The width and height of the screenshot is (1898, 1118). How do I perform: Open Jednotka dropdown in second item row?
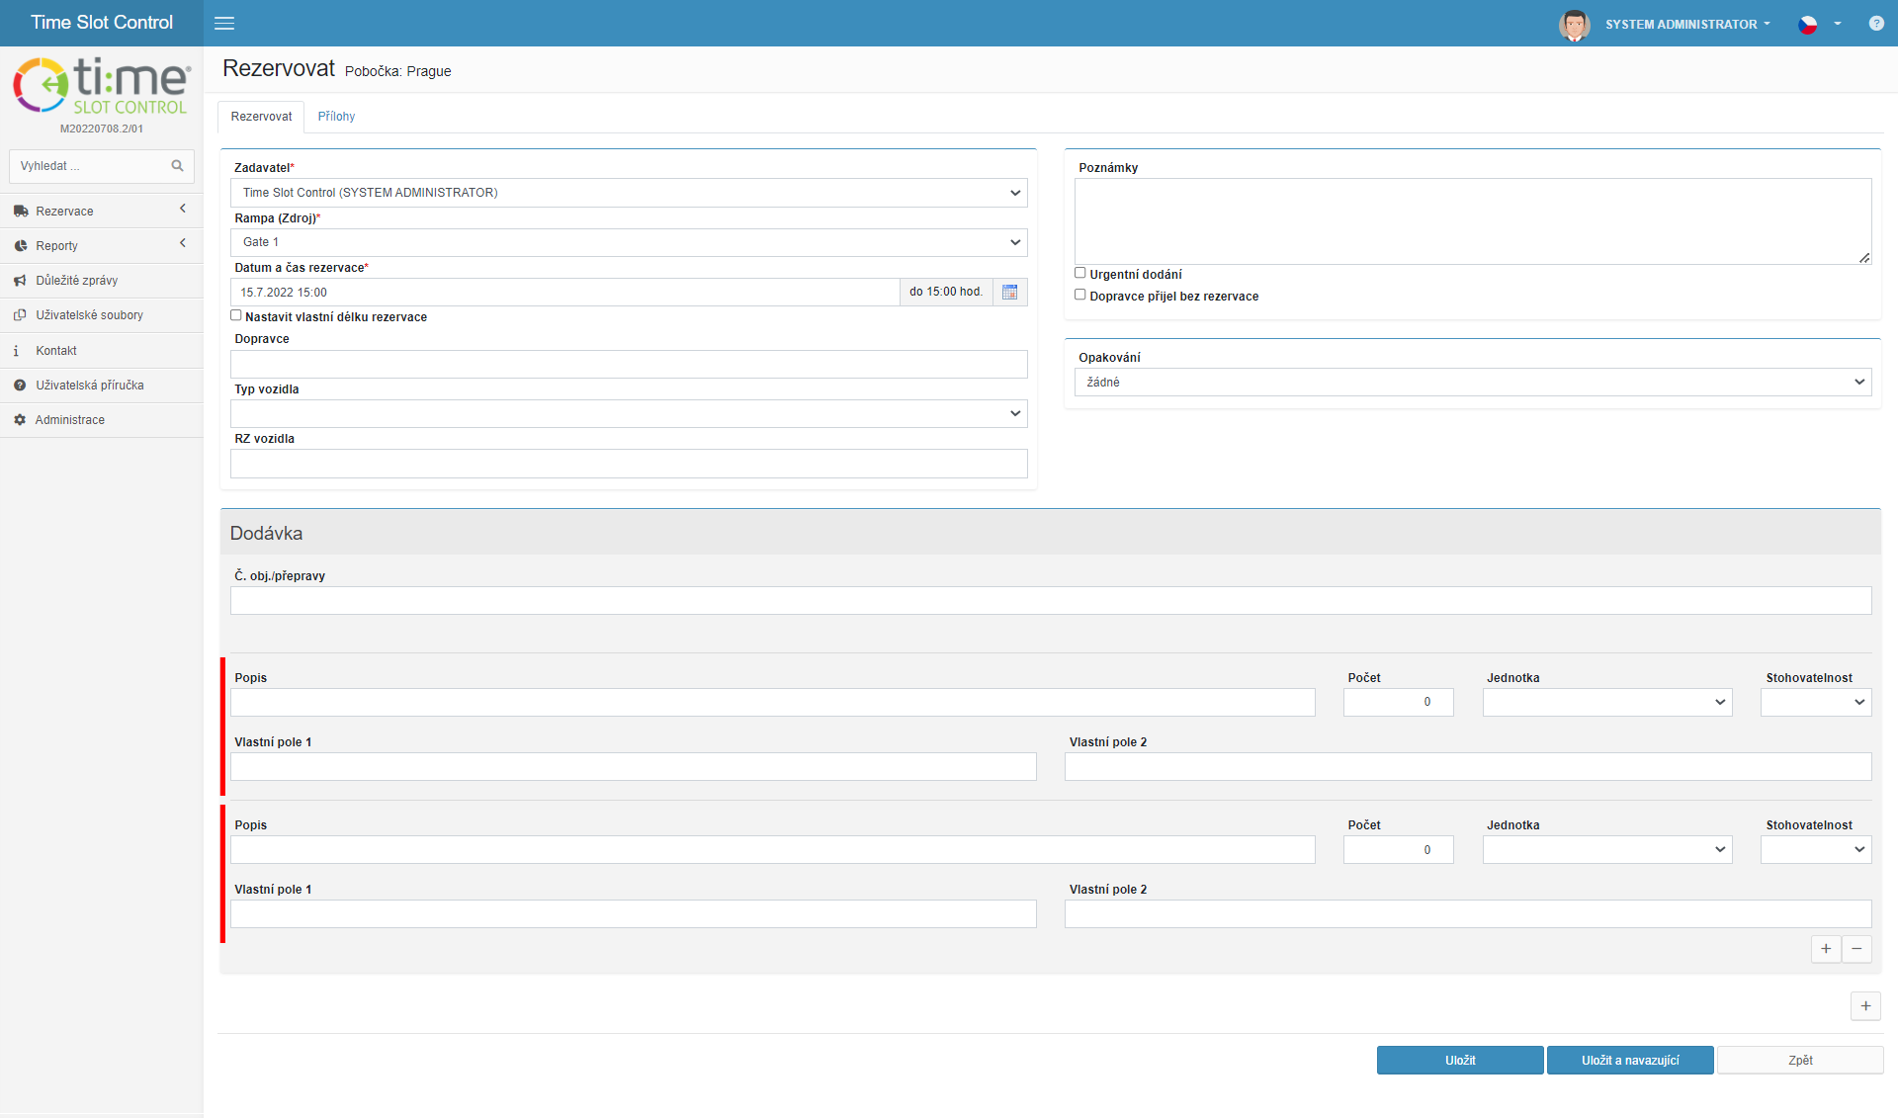[x=1607, y=849]
